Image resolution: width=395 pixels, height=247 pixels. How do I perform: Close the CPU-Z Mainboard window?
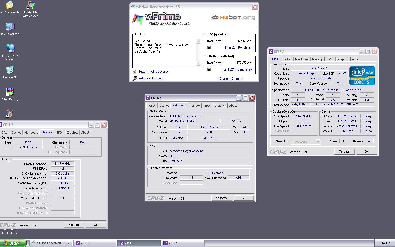[252, 98]
